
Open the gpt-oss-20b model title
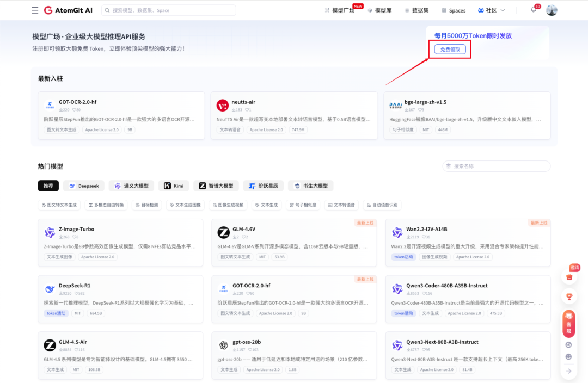point(247,342)
